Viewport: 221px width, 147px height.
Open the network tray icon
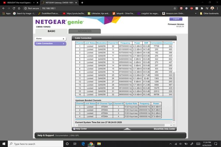[176, 144]
